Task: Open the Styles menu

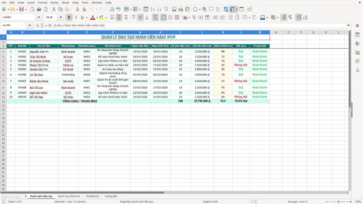Action: 54,2
